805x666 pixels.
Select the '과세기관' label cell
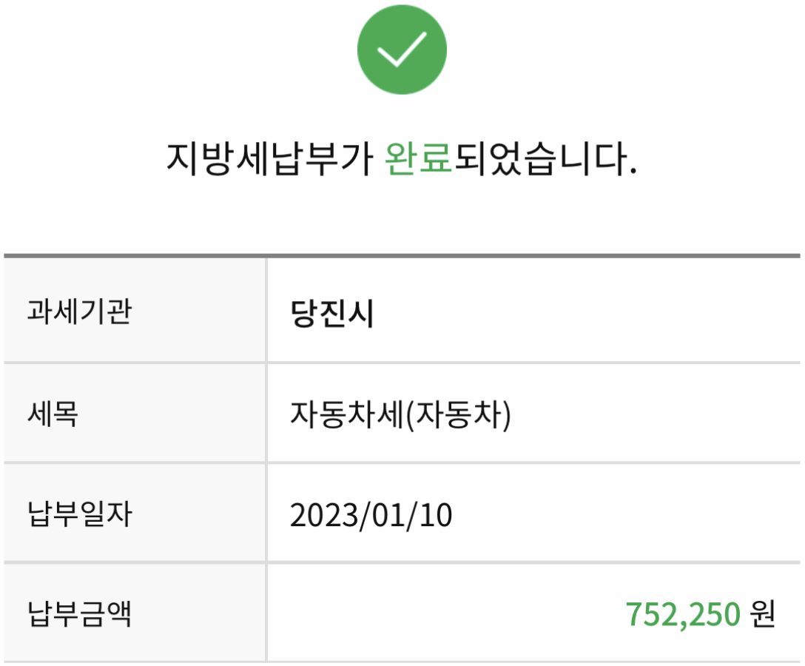(79, 313)
